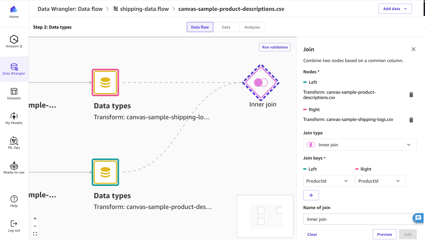
Task: Switch to the Data tab
Action: [x=226, y=27]
